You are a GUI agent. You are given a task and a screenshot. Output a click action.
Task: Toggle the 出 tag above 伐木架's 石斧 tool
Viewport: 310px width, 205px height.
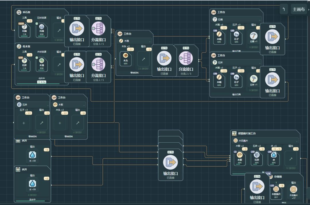point(30,55)
